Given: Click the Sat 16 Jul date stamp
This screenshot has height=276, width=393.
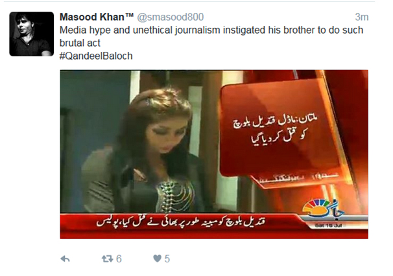Looking at the screenshot, I should click(x=328, y=225).
